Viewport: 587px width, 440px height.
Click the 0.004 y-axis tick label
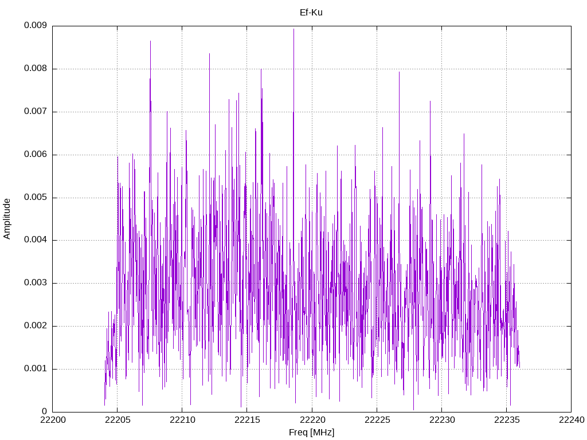pos(36,240)
